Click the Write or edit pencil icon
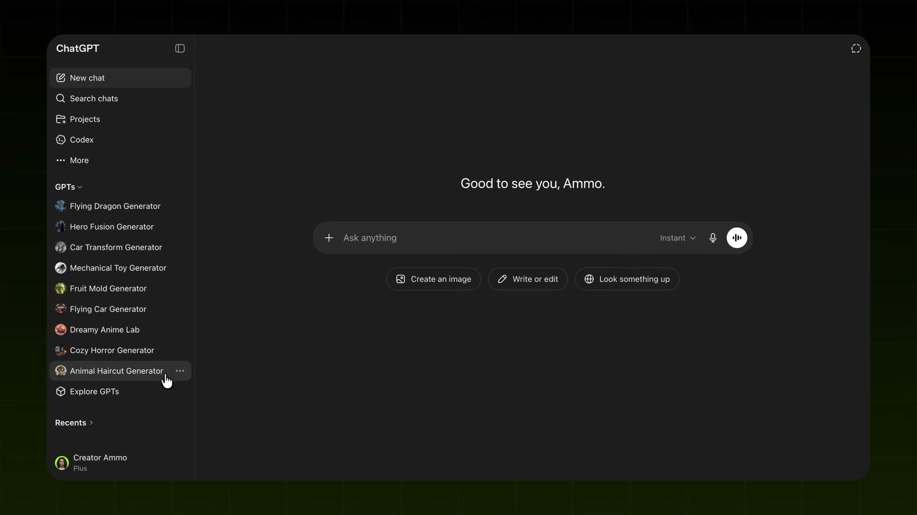 tap(502, 279)
